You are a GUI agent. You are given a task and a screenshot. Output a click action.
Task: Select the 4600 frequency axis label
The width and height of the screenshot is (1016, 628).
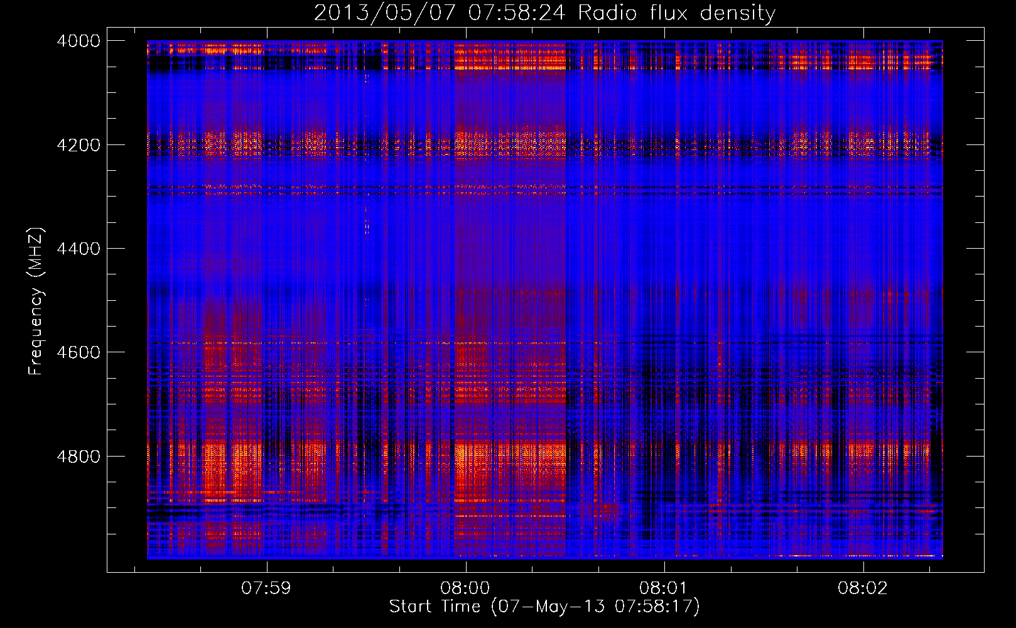tap(78, 352)
